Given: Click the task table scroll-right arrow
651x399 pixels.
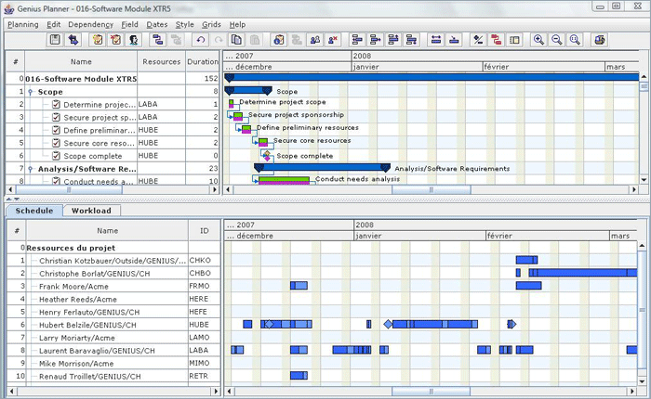Looking at the screenshot, I should 215,190.
